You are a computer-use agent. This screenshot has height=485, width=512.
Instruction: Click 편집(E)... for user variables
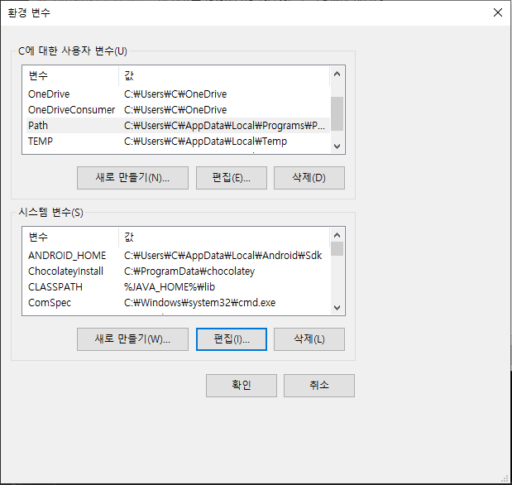pos(231,178)
